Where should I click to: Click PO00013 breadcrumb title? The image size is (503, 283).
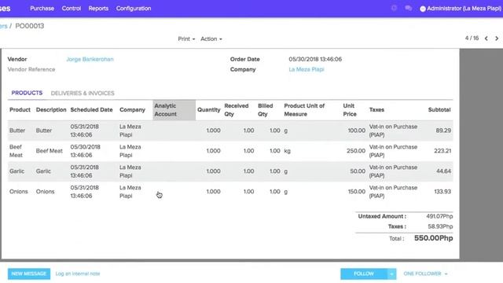pos(30,26)
